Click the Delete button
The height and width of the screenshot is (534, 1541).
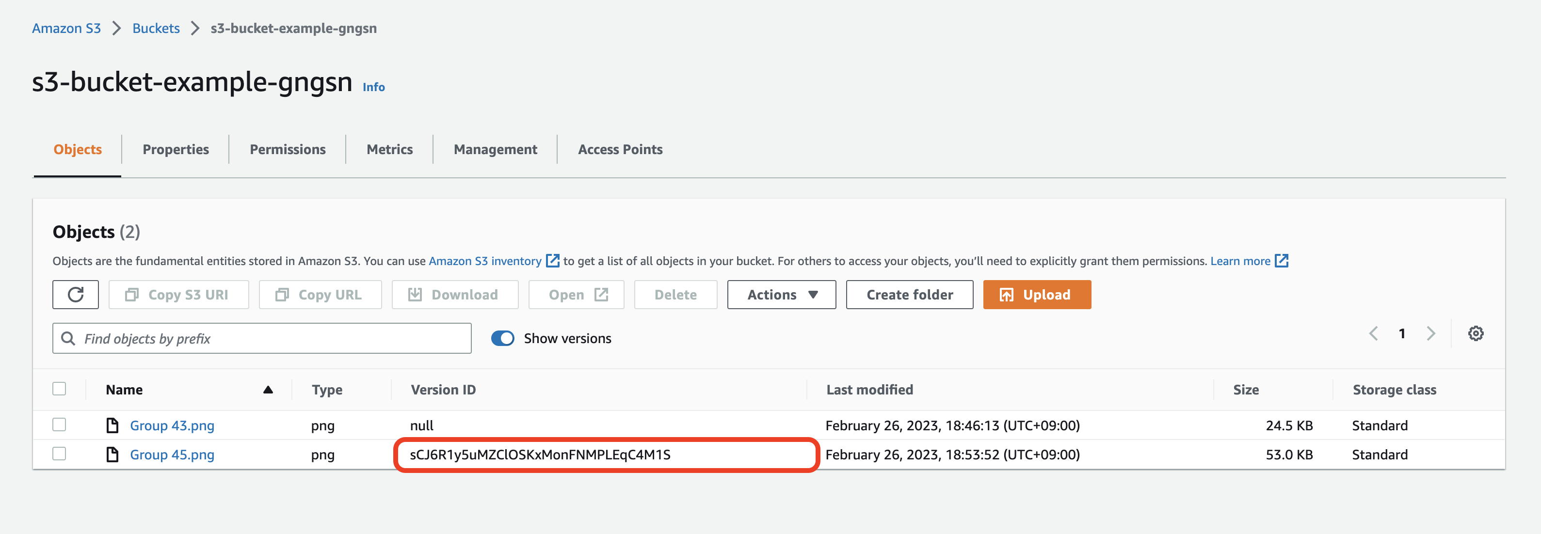coord(675,295)
